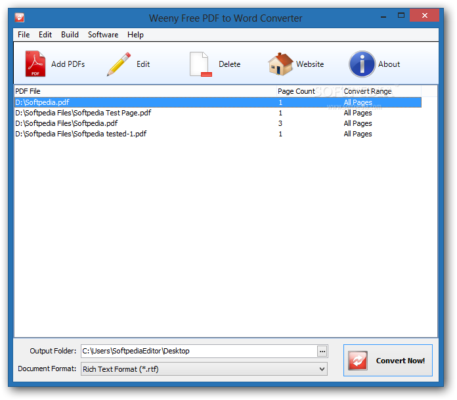Viewport: 457px width, 400px height.
Task: Sort by the Page Count column header
Action: [x=309, y=91]
